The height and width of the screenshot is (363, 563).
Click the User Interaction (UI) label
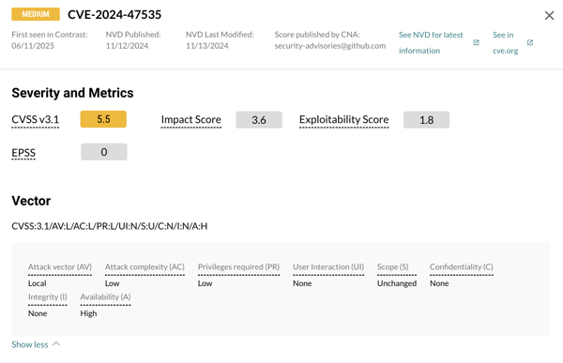(x=328, y=266)
